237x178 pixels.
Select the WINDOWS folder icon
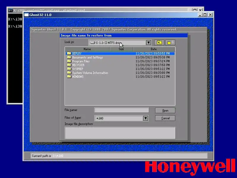pyautogui.click(x=69, y=77)
